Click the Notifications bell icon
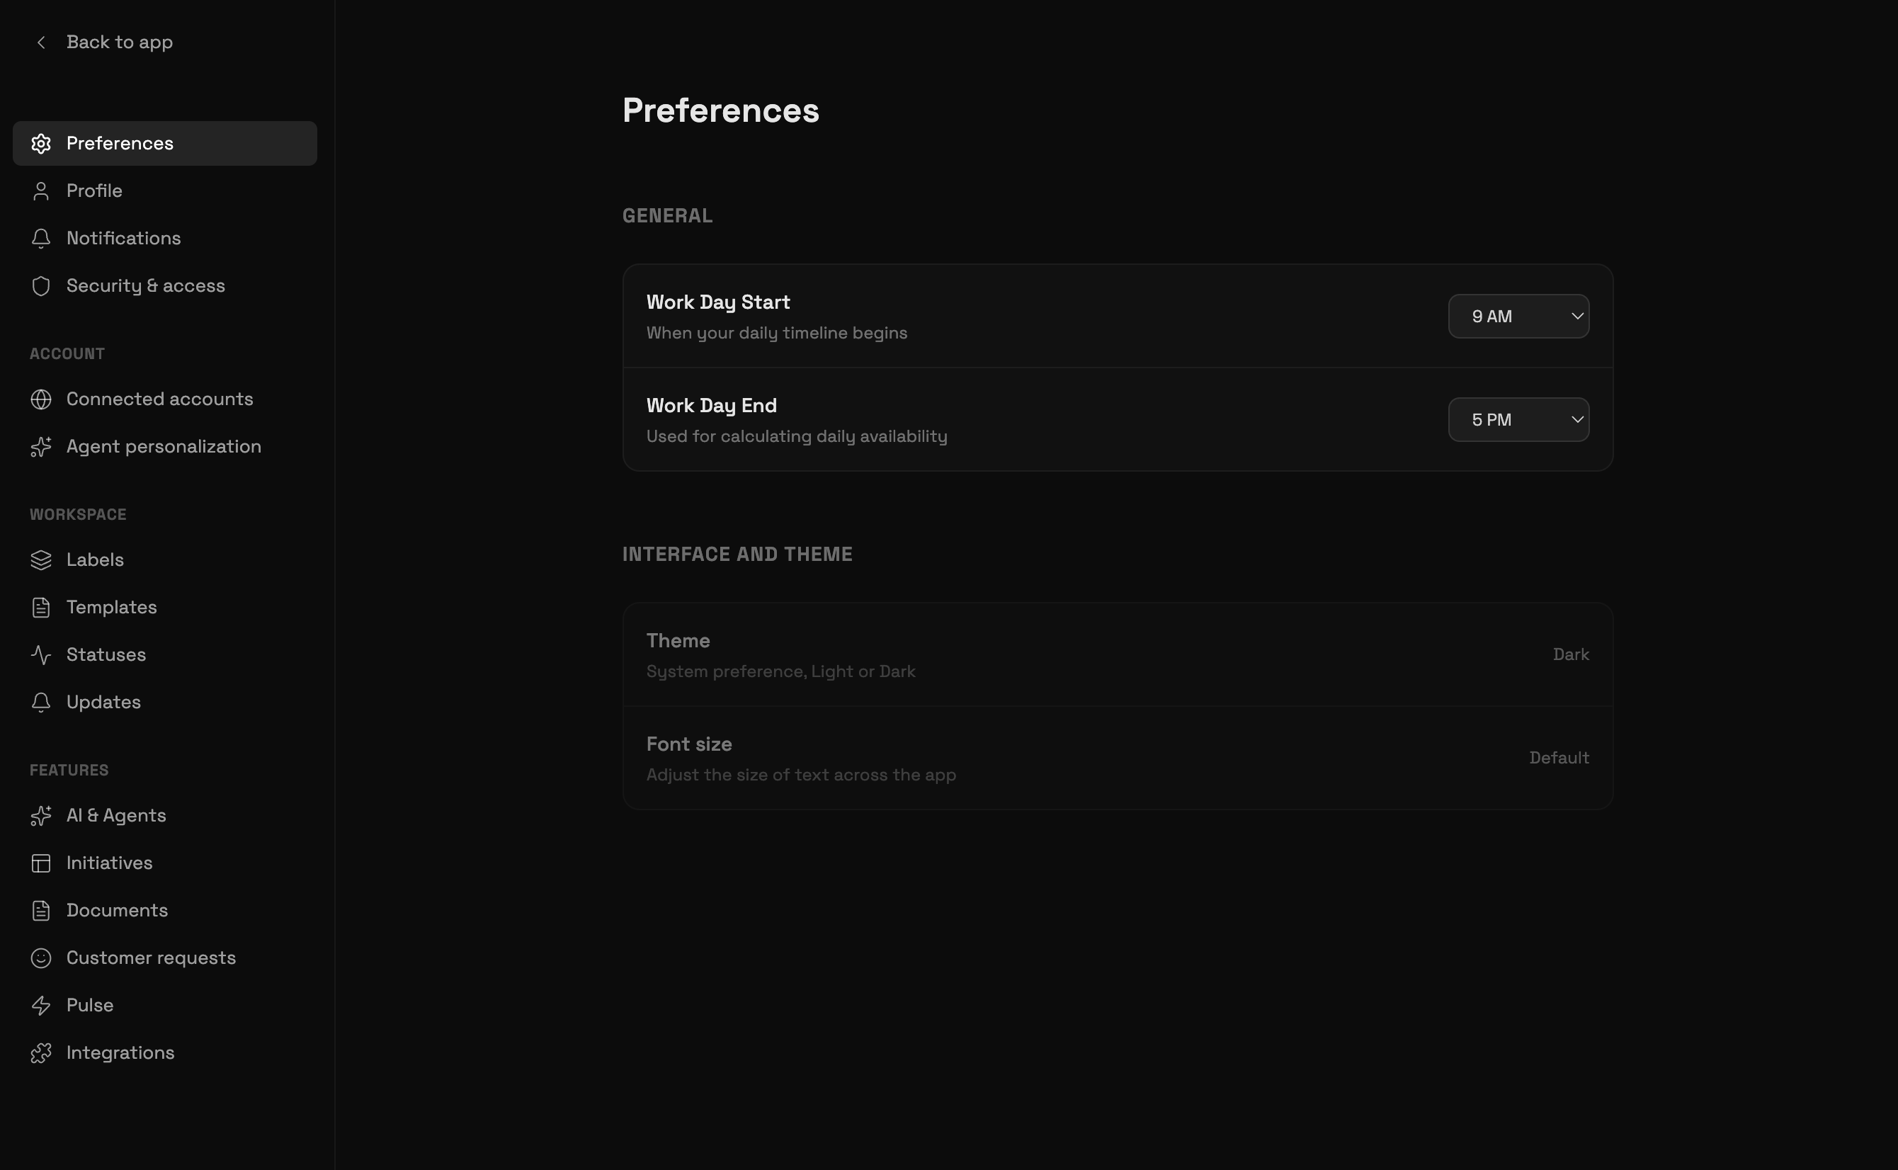The height and width of the screenshot is (1170, 1898). tap(41, 239)
